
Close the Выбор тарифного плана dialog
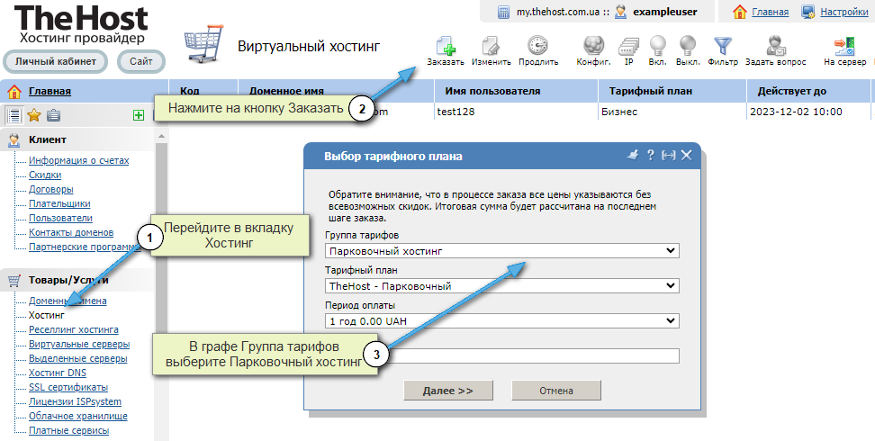pos(686,155)
